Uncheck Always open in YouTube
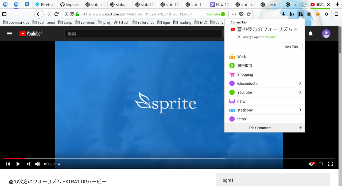The width and height of the screenshot is (342, 186). click(x=239, y=37)
